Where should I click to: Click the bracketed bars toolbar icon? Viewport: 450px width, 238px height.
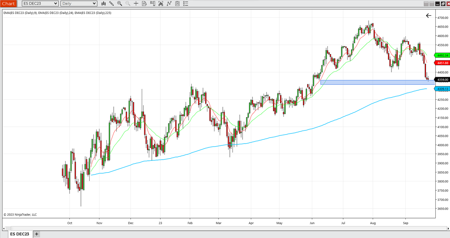click(160, 4)
